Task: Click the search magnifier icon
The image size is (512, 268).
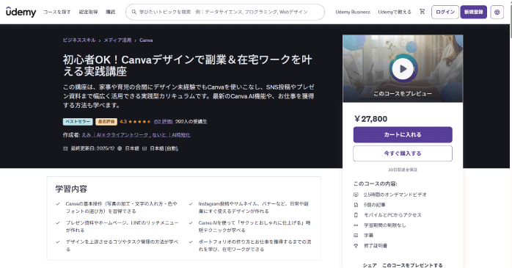Action: click(x=134, y=12)
